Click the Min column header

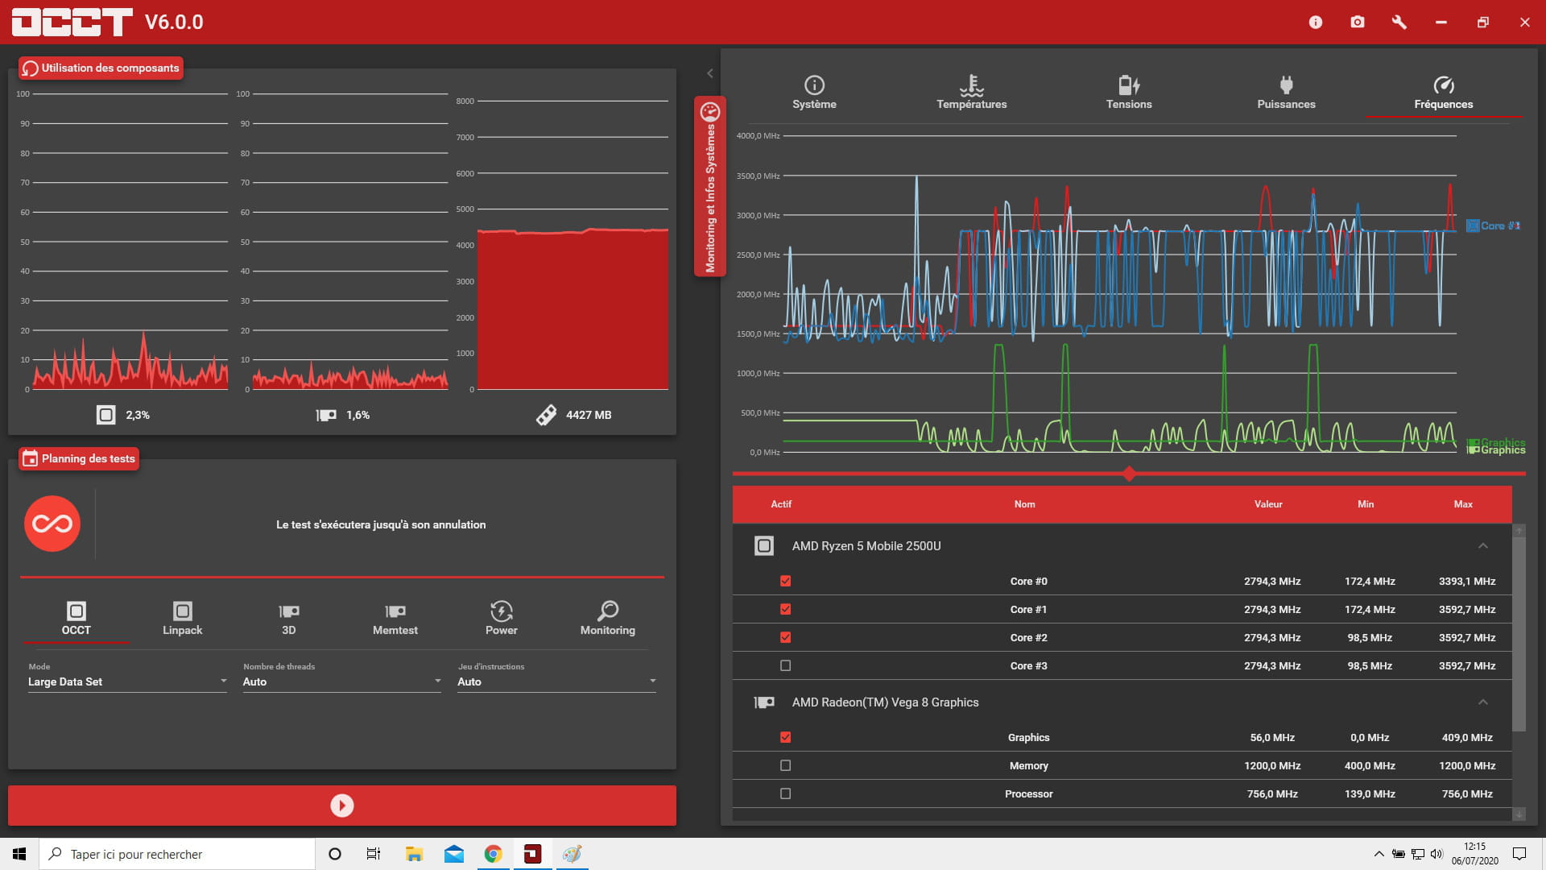1366,504
